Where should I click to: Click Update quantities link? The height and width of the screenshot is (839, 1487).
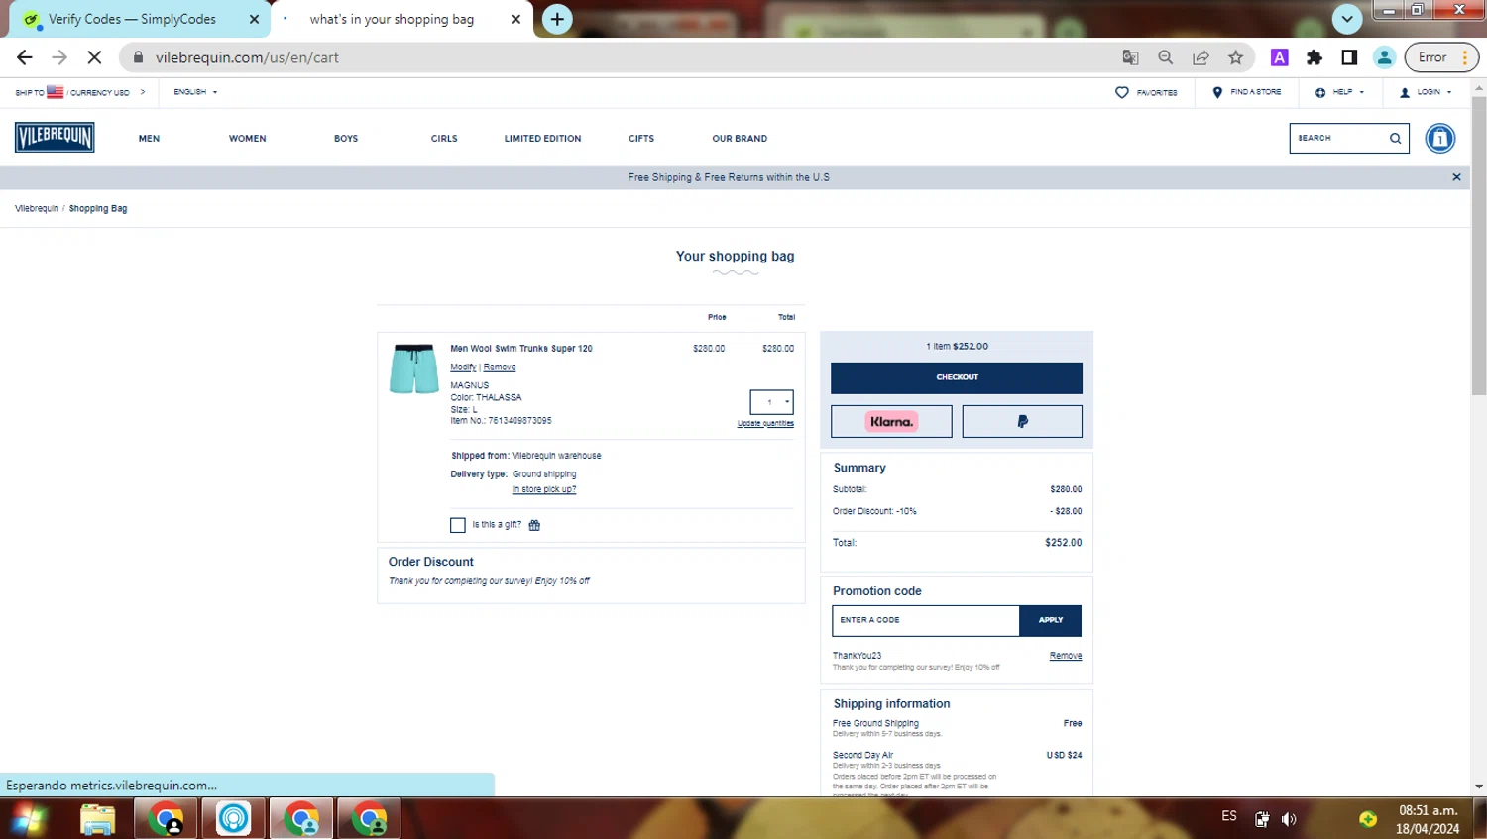tap(765, 424)
